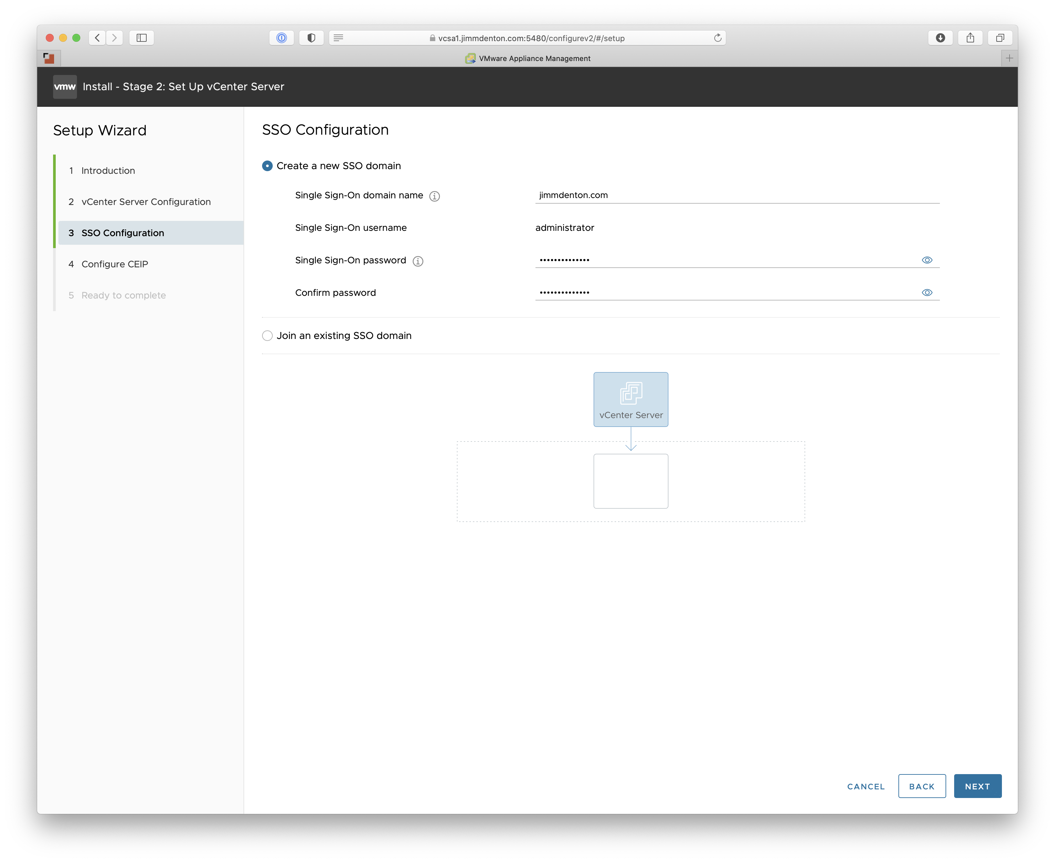
Task: Open the Share menu icon
Action: click(x=970, y=38)
